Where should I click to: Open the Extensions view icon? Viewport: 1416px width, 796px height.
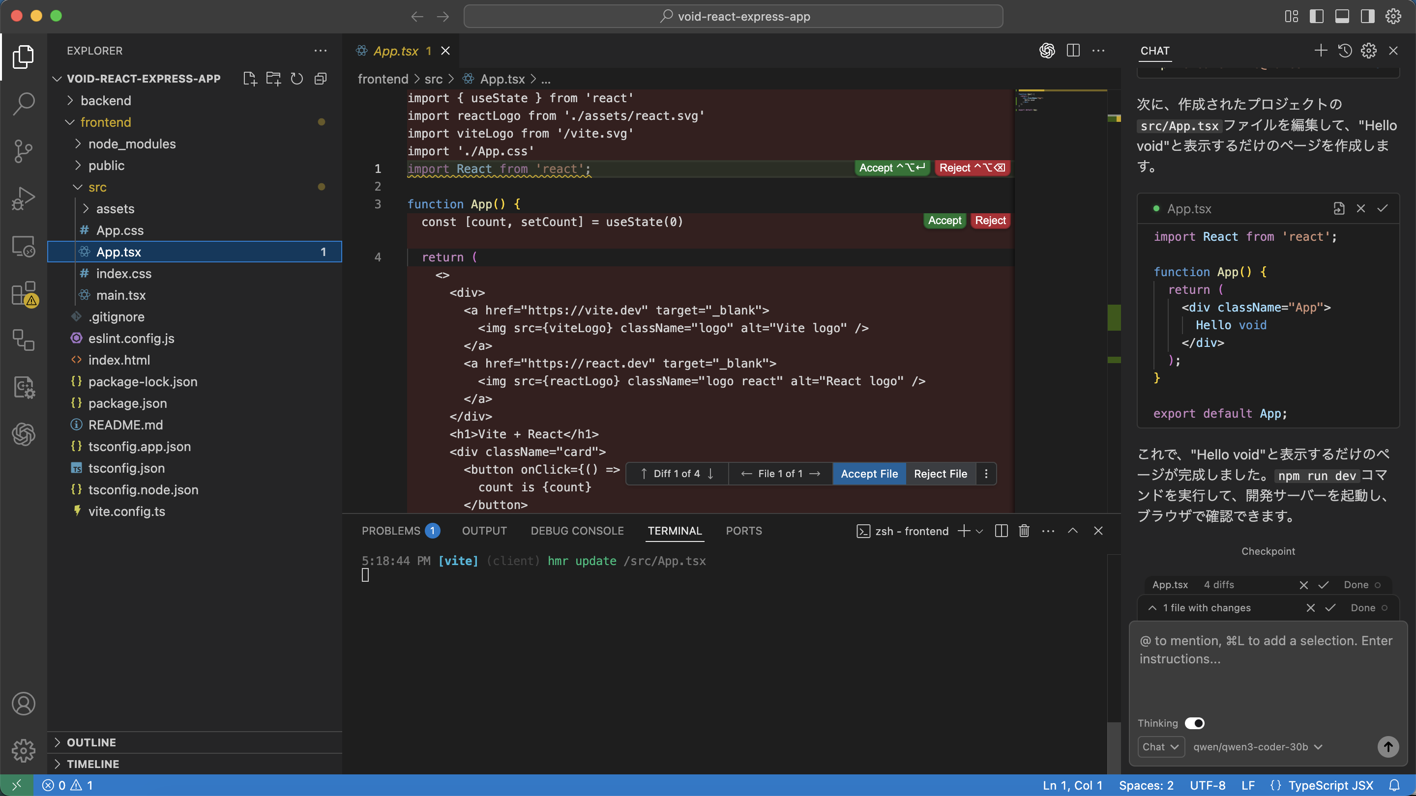click(23, 294)
